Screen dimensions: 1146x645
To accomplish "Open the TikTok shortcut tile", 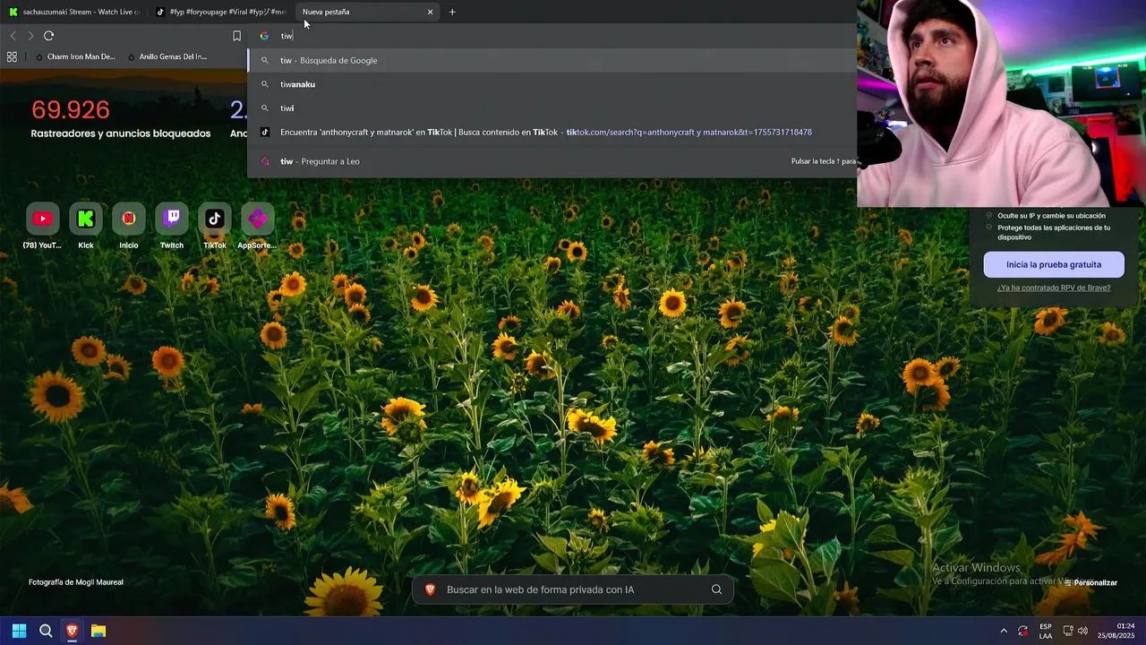I will click(215, 219).
